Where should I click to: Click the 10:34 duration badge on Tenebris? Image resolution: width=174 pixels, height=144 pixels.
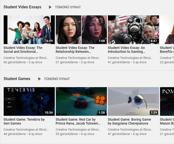[x=49, y=113]
